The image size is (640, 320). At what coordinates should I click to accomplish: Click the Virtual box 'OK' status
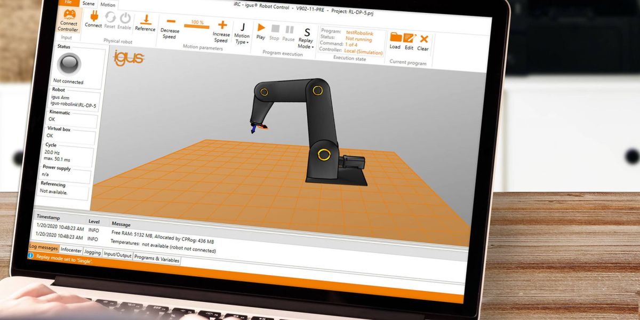50,136
